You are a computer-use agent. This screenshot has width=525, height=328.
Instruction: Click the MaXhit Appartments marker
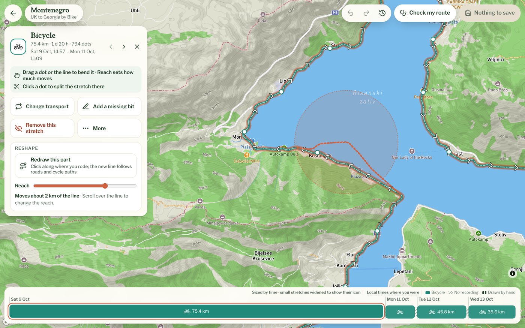[402, 251]
